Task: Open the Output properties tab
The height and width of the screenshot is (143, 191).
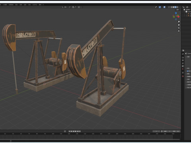Action: point(183,60)
